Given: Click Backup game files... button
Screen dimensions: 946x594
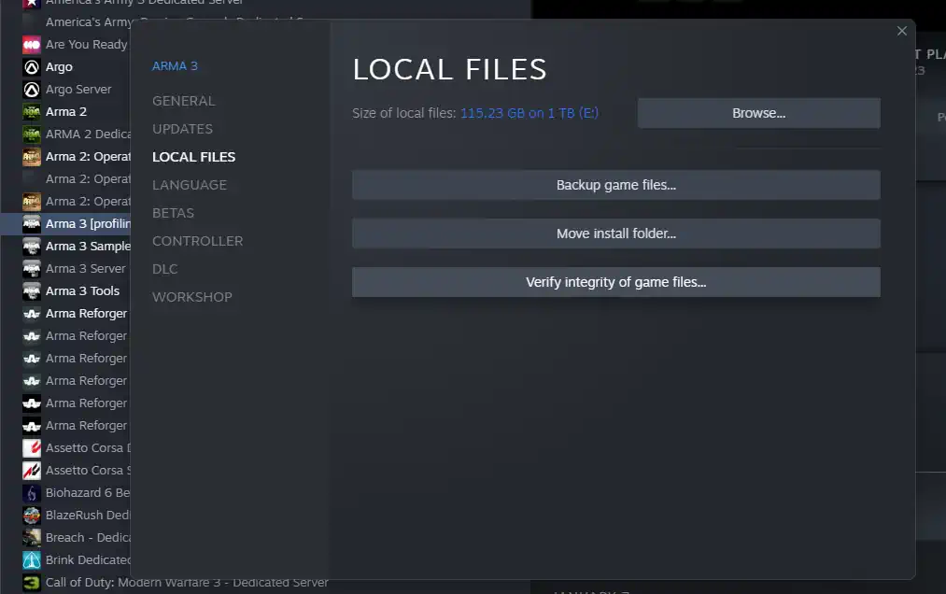Looking at the screenshot, I should click(x=616, y=185).
